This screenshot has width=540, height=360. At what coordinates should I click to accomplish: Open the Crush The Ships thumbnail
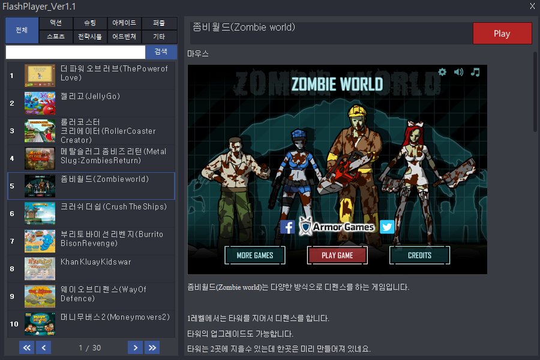(x=40, y=214)
